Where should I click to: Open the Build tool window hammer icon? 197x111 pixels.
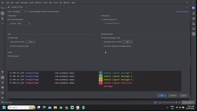2,72
